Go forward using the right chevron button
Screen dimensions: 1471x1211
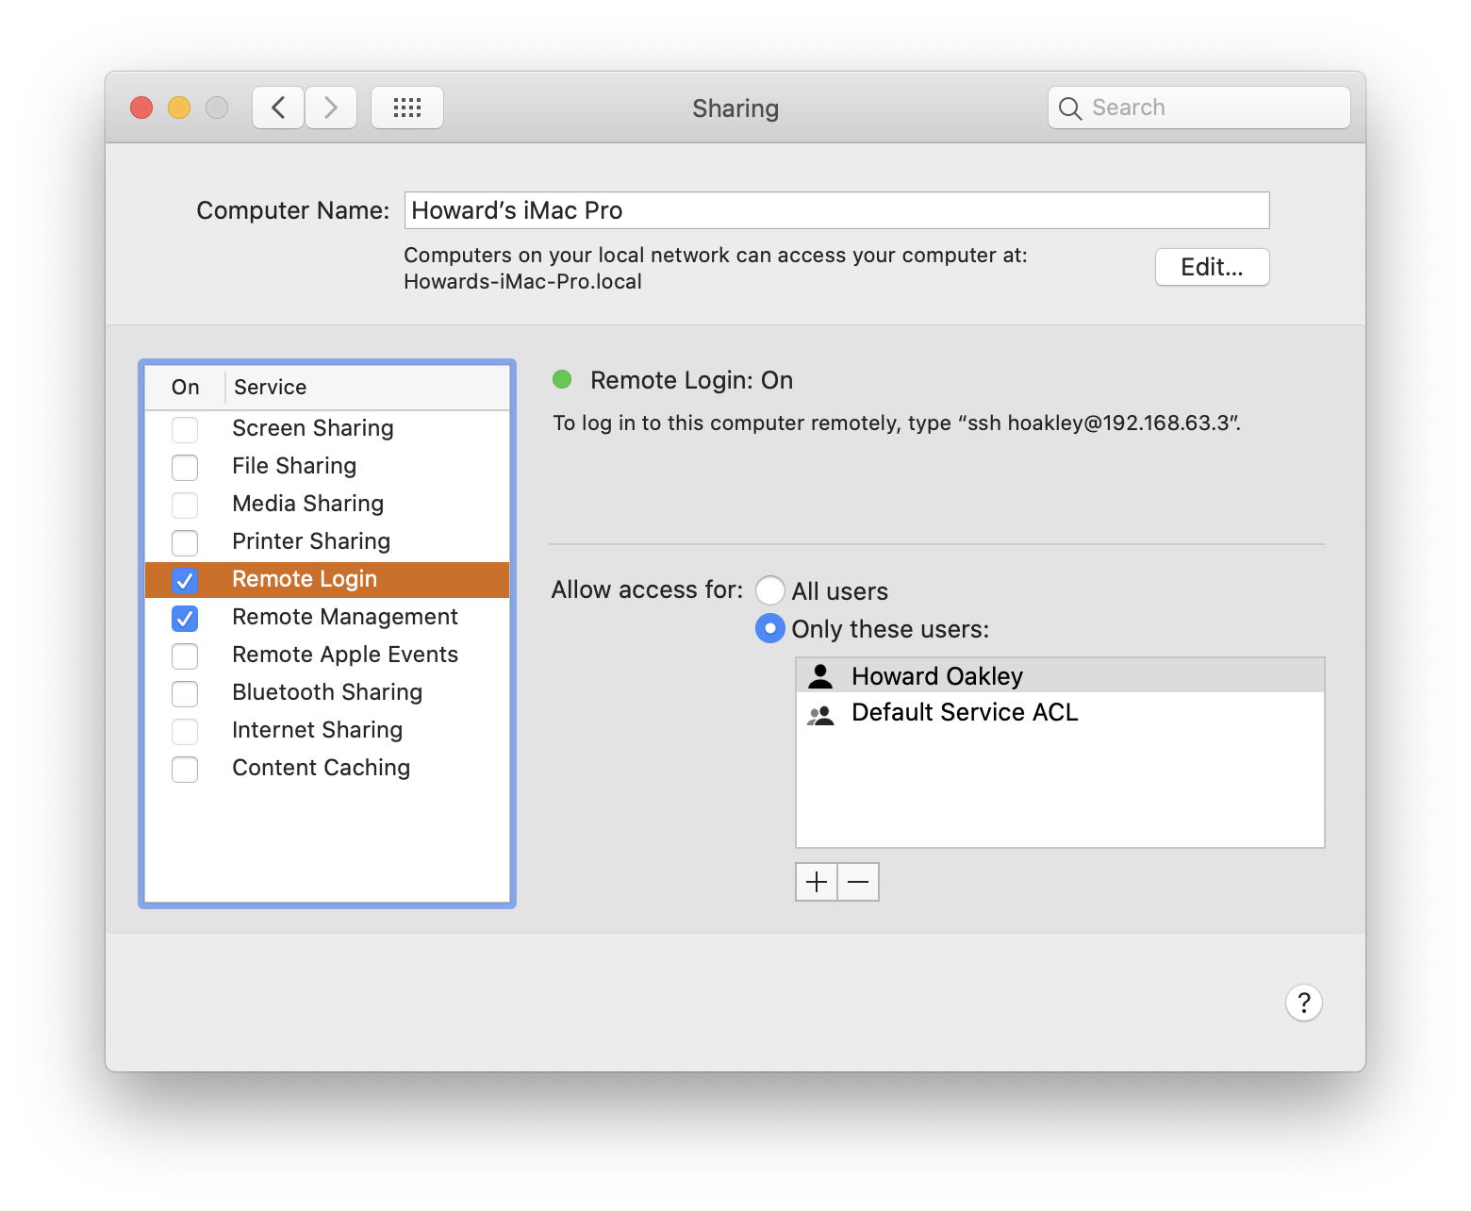coord(331,108)
